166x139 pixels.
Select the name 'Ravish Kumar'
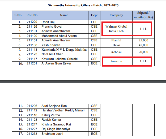pyautogui.click(x=51, y=120)
